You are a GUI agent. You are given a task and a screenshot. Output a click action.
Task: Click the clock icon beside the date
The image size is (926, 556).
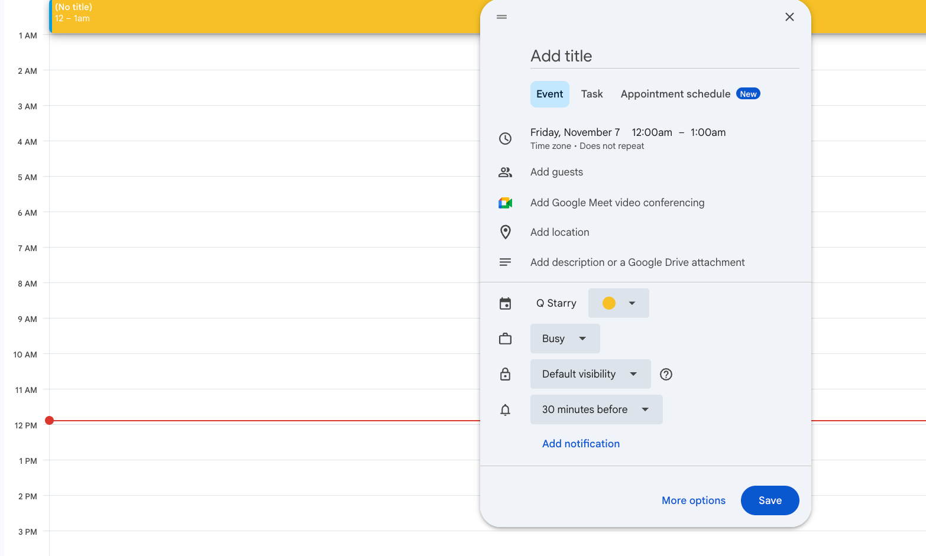(x=505, y=138)
